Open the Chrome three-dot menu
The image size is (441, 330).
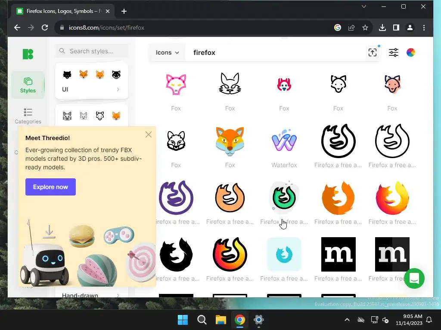click(x=424, y=27)
